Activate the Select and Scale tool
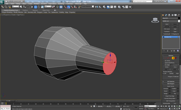This screenshot has height=110, width=181. (x=42, y=7)
